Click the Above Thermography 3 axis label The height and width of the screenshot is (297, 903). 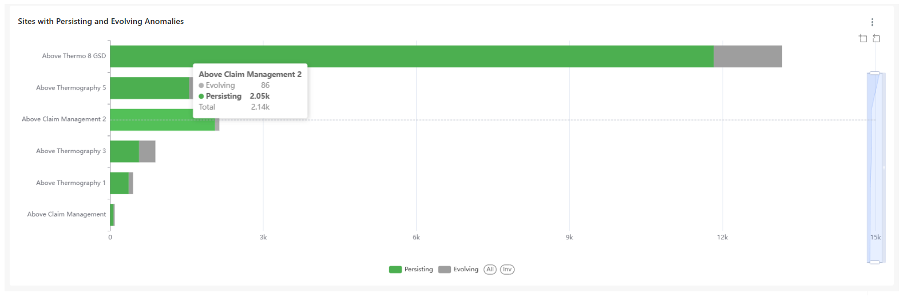[x=71, y=151]
